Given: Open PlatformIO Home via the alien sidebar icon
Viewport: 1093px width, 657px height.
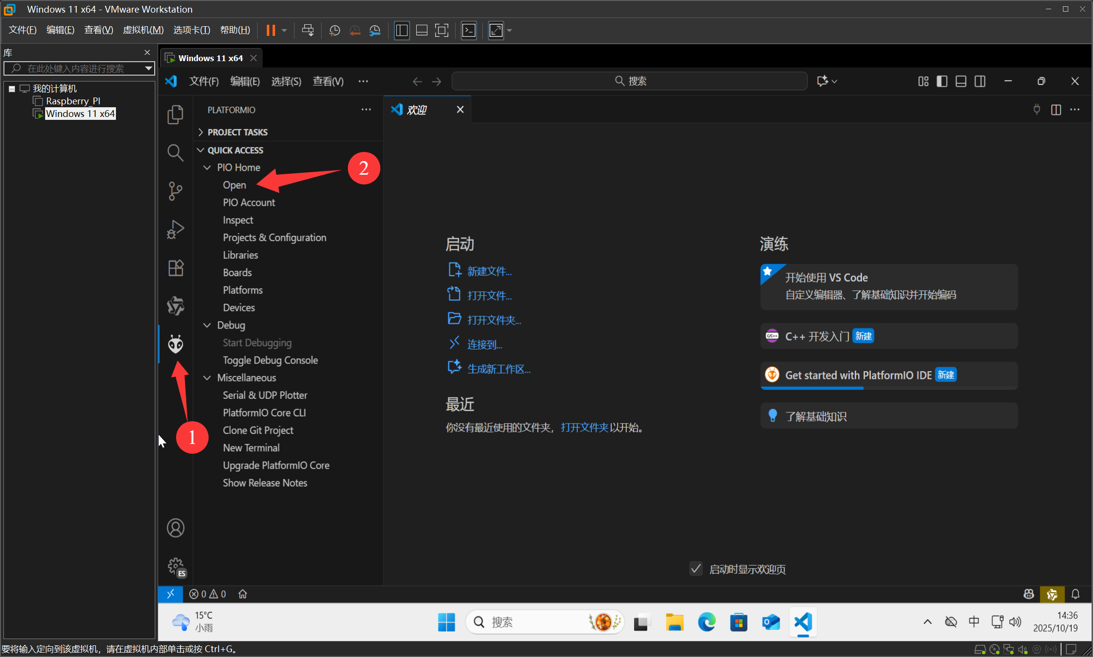Looking at the screenshot, I should 175,344.
